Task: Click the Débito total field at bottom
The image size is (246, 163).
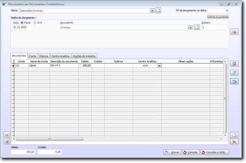Action: point(23,152)
